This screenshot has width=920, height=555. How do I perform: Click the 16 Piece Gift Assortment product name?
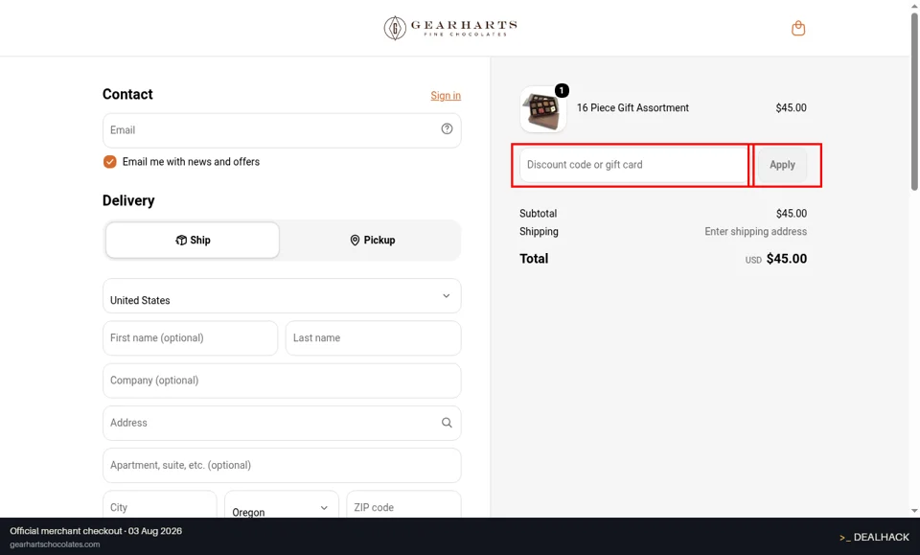632,108
